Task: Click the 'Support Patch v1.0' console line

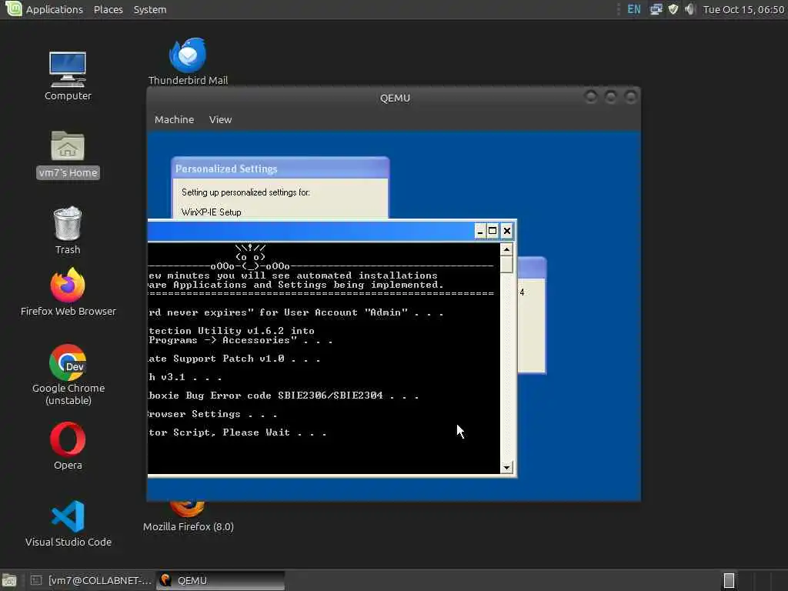Action: tap(234, 359)
